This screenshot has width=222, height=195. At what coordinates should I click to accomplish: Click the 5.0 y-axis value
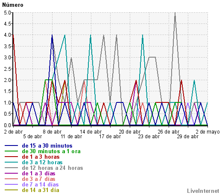7,13
